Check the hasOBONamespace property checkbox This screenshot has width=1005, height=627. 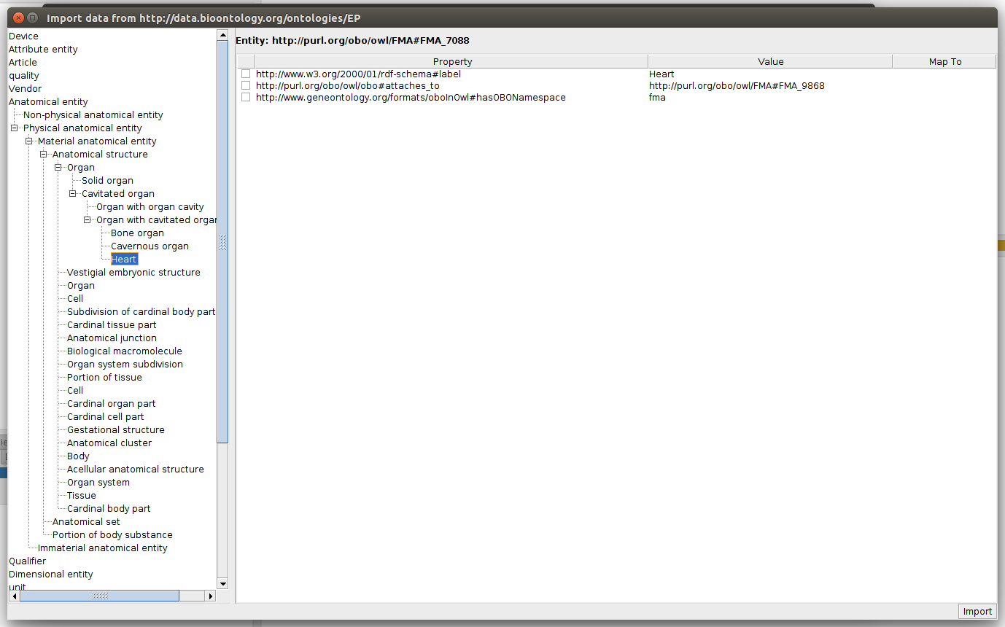[x=246, y=97]
